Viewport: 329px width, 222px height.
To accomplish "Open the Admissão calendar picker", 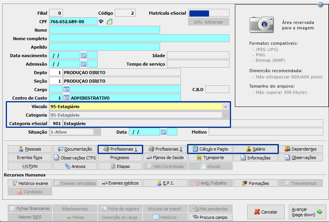I will tap(84, 64).
